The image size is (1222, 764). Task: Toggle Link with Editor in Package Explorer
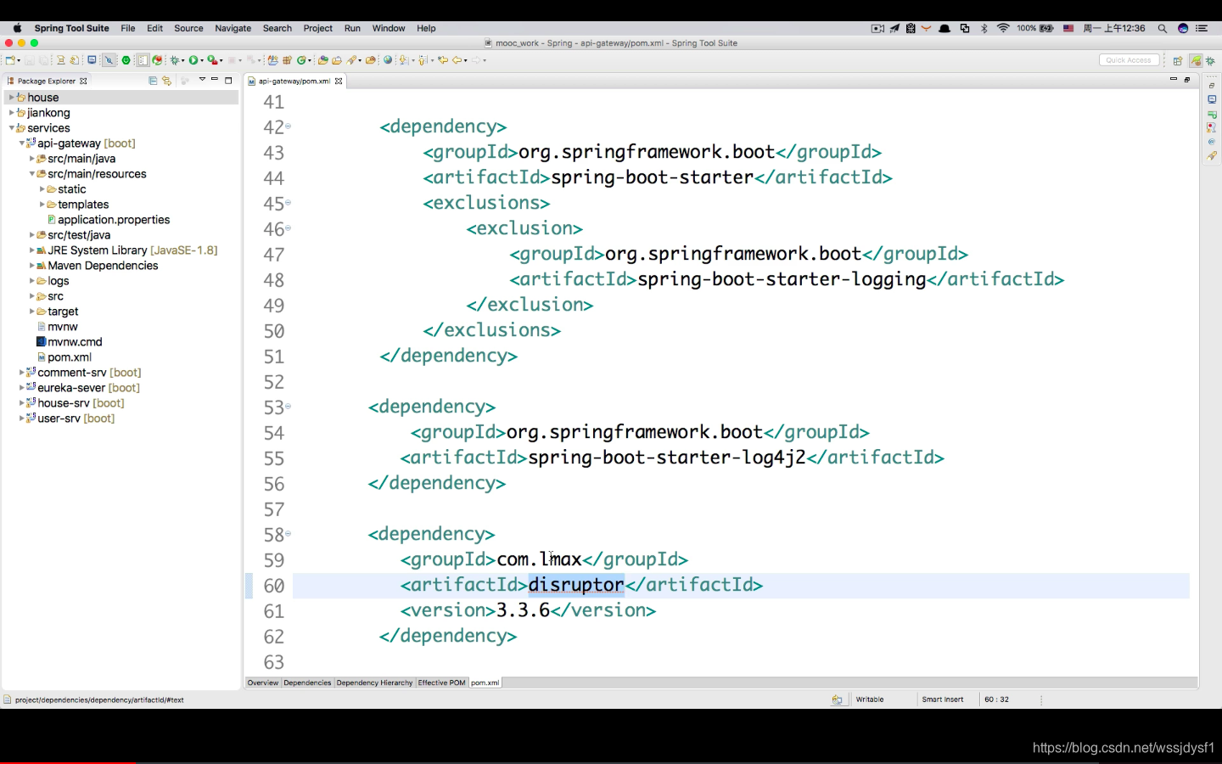coord(166,81)
